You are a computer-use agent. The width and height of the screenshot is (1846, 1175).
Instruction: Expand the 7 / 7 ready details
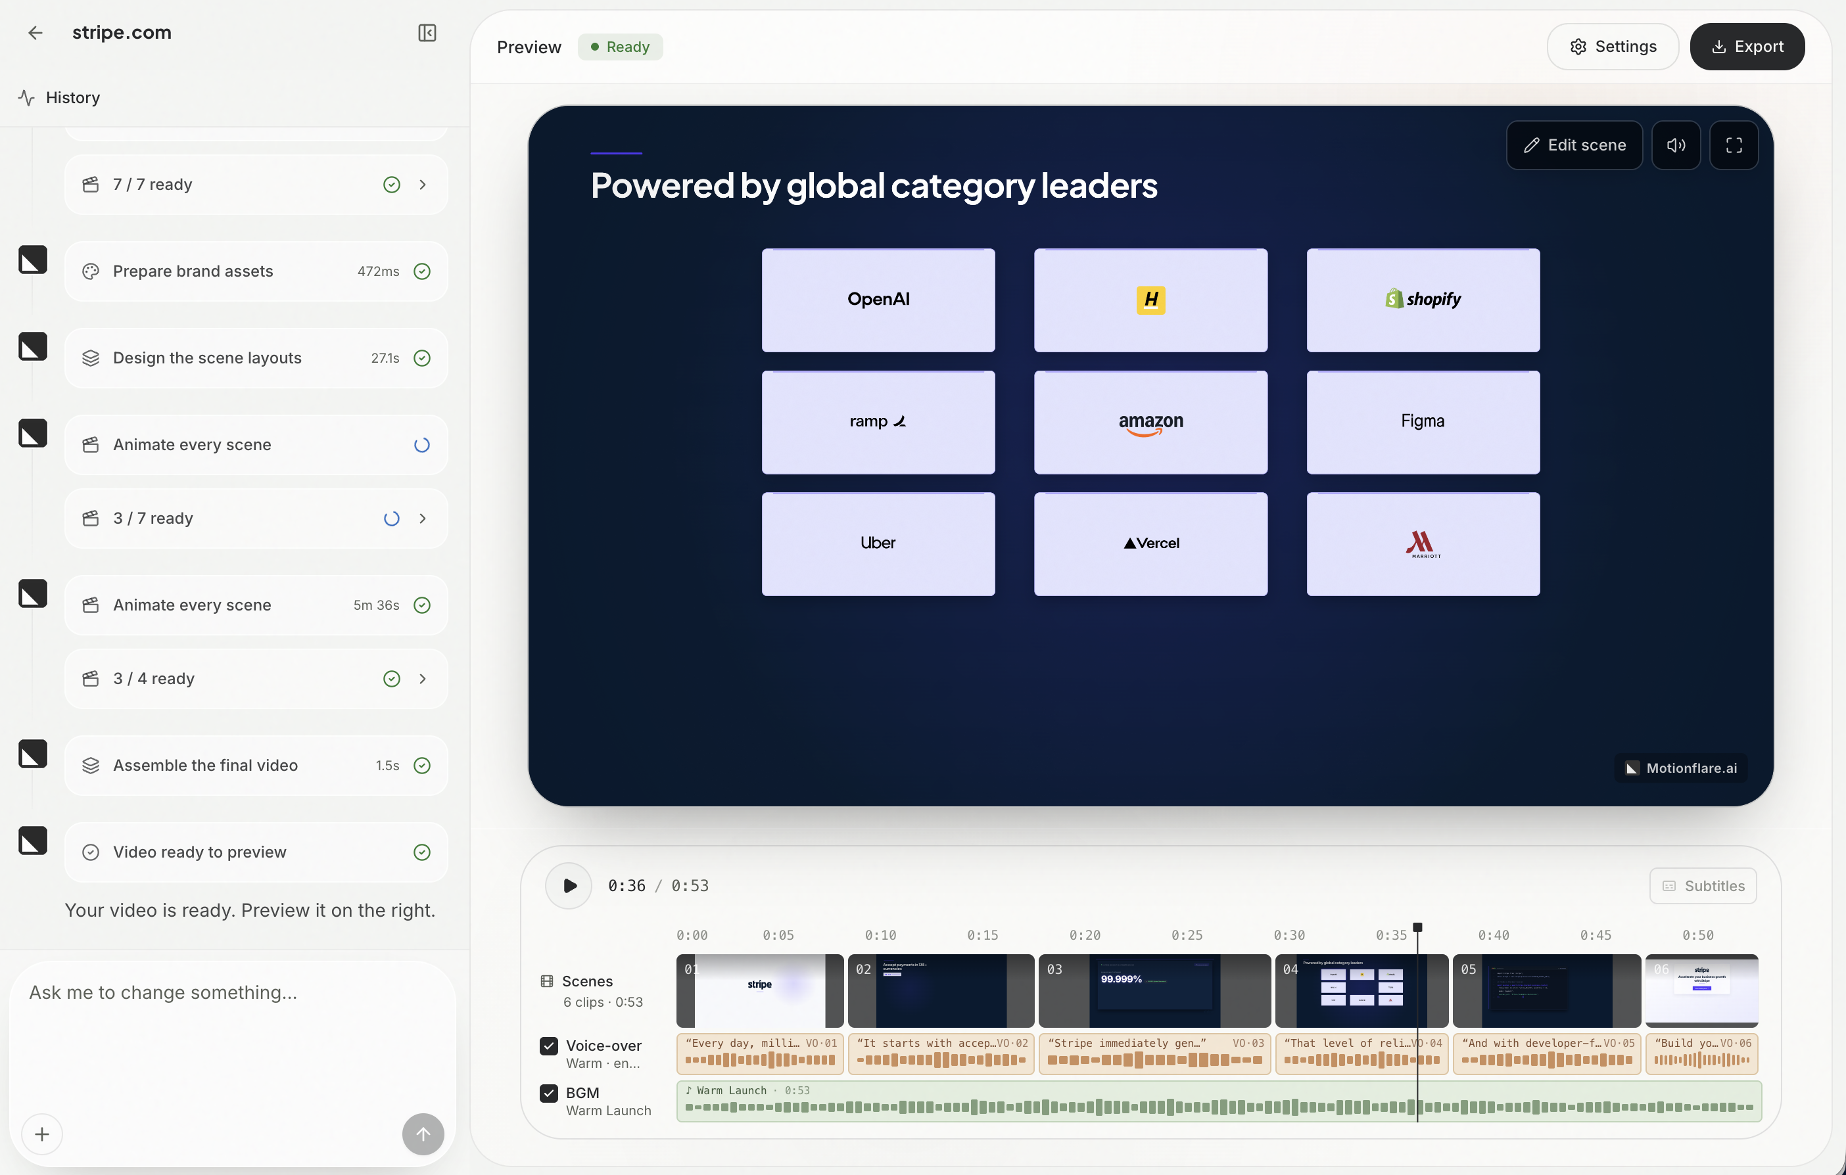point(423,185)
